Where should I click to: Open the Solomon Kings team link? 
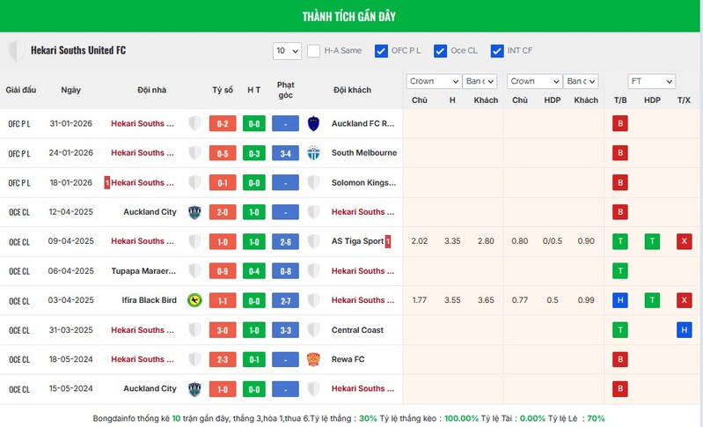click(363, 183)
